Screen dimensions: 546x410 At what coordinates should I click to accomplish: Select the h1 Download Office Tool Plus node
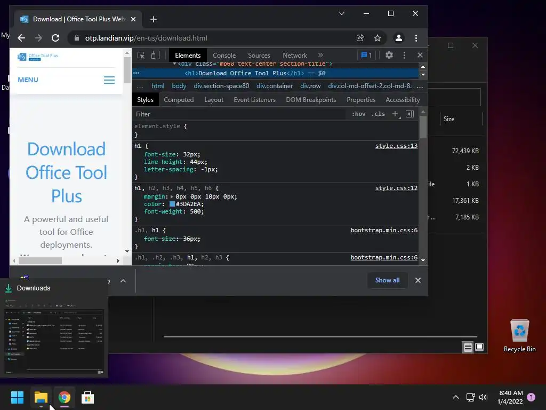pos(255,73)
